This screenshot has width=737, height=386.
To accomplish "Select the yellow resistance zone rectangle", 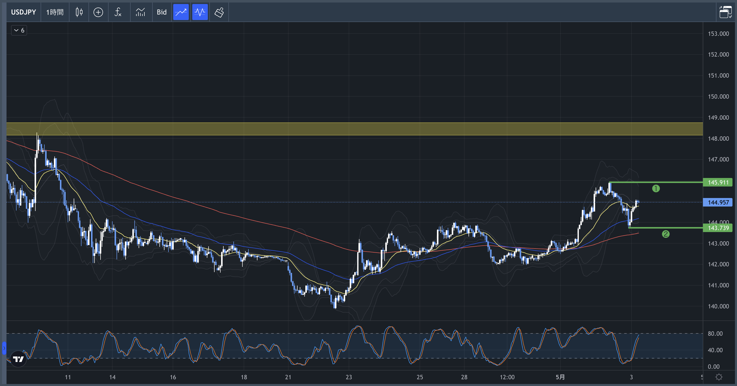I will pyautogui.click(x=354, y=129).
